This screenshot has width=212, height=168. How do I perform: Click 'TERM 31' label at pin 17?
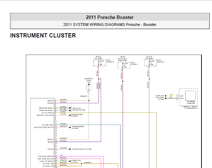pos(50,139)
